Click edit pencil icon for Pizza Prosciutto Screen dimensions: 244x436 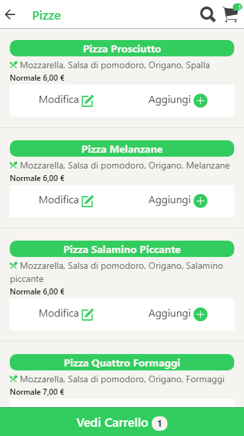coord(88,101)
